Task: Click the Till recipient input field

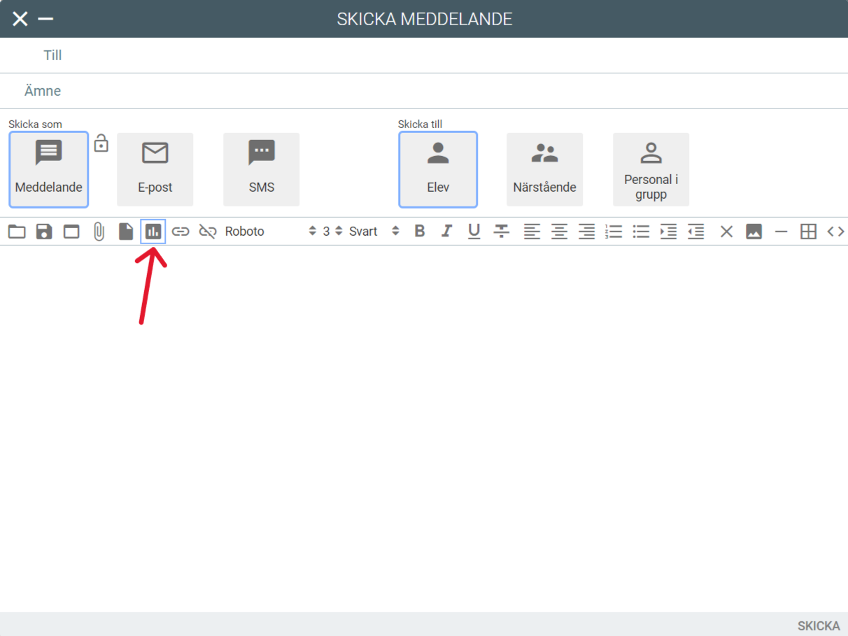Action: tap(448, 55)
